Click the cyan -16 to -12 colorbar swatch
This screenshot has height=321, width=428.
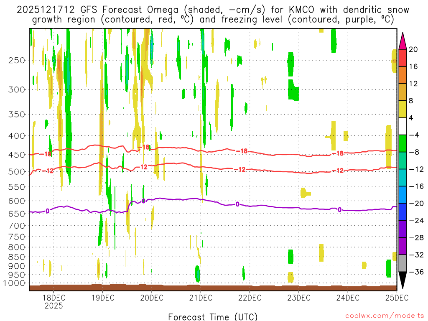pyautogui.click(x=403, y=178)
